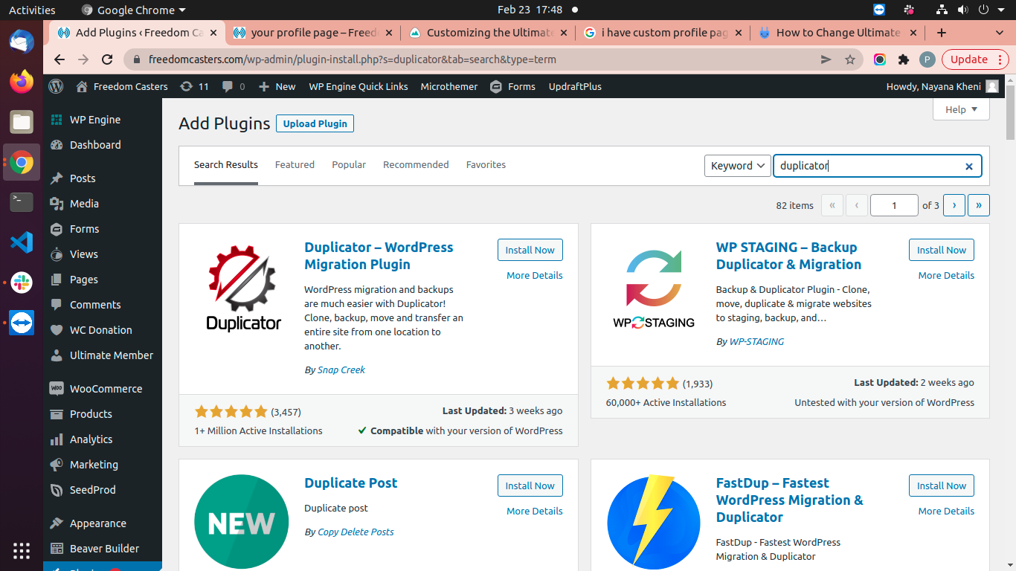Open the Copy Delete Posts author link
This screenshot has width=1016, height=571.
(356, 532)
